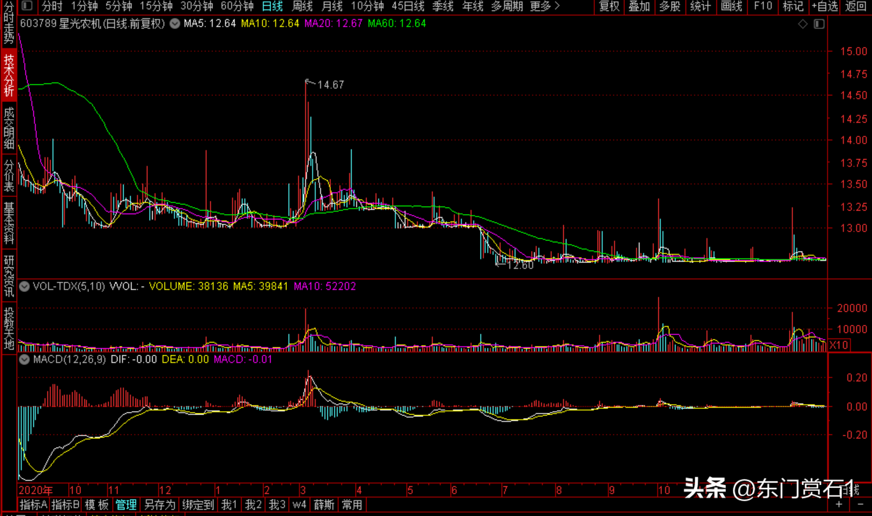872x516 pixels.
Task: Open the main chart indicator dropdown next to 星光农机
Action: [175, 24]
